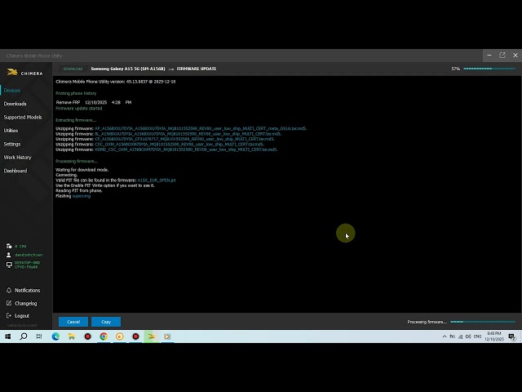Click the volume icon in the tray
The height and width of the screenshot is (392, 522).
click(468, 336)
